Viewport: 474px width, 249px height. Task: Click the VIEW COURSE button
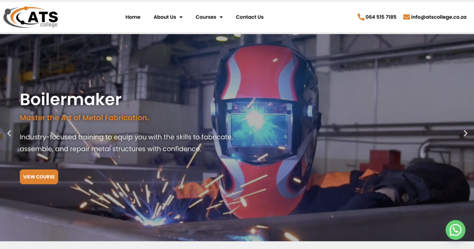(x=39, y=177)
